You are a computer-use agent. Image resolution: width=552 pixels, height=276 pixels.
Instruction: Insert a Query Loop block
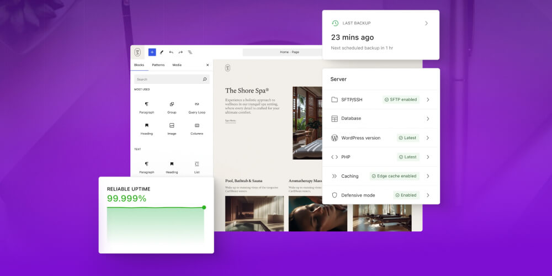(197, 107)
